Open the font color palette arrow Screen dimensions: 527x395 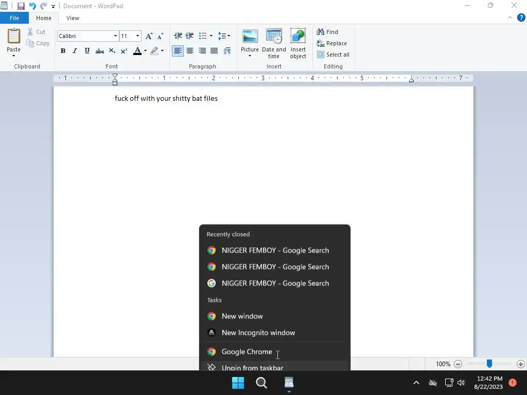click(145, 51)
